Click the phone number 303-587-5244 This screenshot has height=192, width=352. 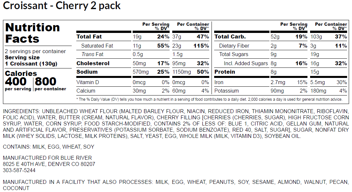[x=19, y=170]
